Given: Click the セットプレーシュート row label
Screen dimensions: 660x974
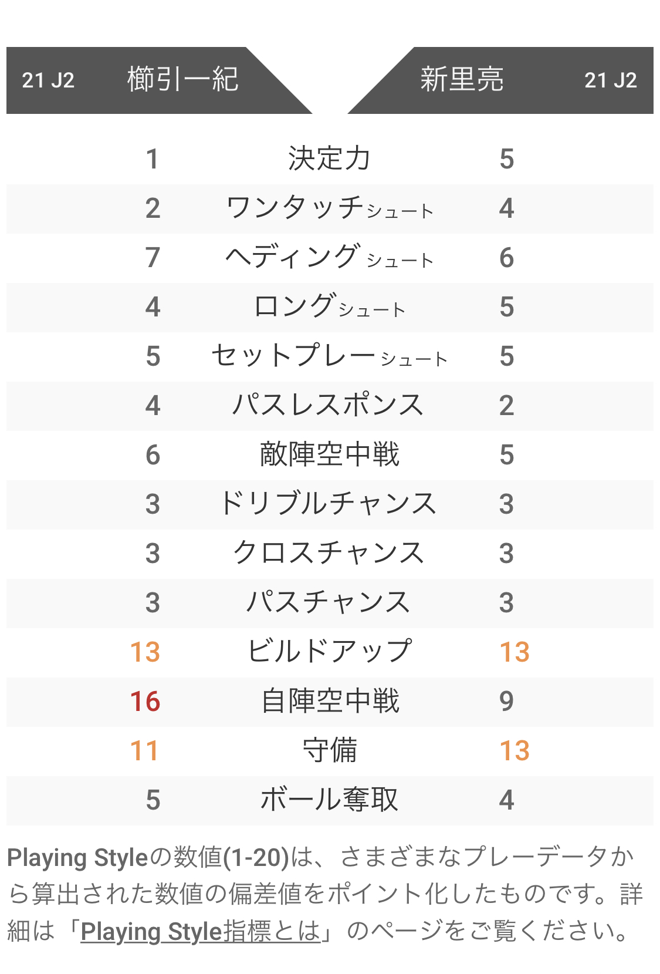Looking at the screenshot, I should [x=329, y=356].
